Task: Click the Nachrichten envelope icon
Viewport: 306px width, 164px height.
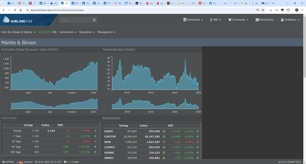Action: point(257,20)
